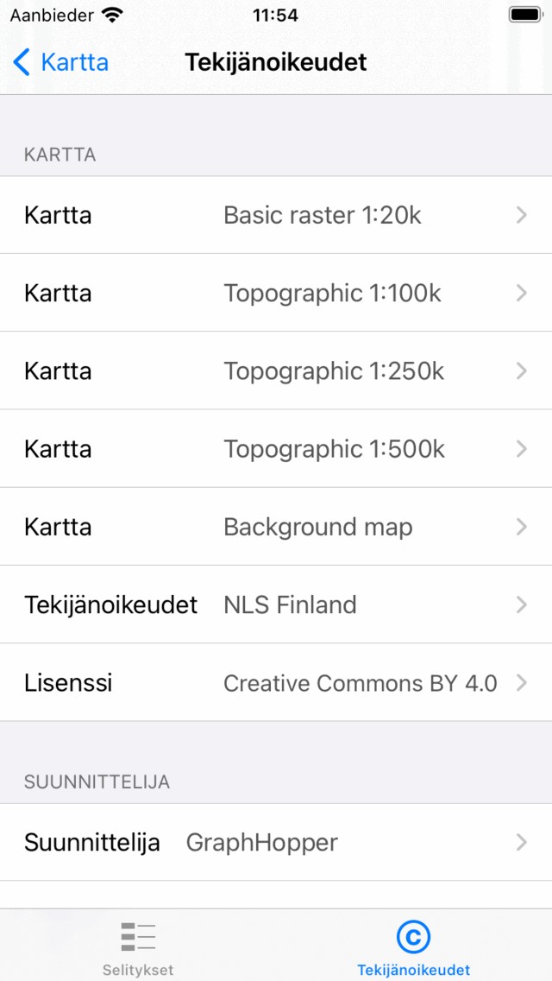Select the Tekijänoikeudet copyright tab icon
The width and height of the screenshot is (552, 981).
coord(413,937)
